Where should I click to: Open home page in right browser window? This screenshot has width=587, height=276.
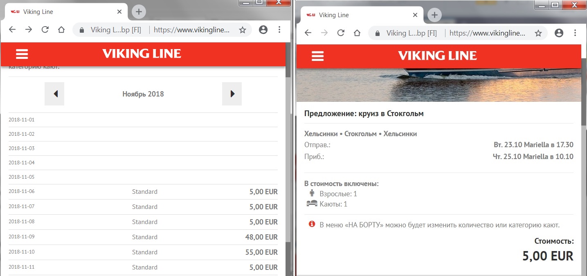(357, 33)
